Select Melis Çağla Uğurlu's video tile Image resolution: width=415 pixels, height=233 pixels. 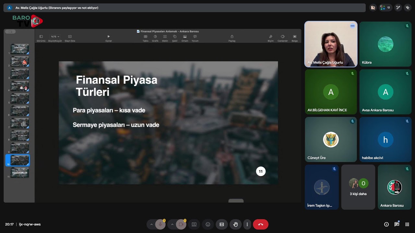331,44
